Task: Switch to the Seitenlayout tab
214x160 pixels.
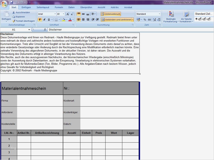Action: pyautogui.click(x=43, y=7)
